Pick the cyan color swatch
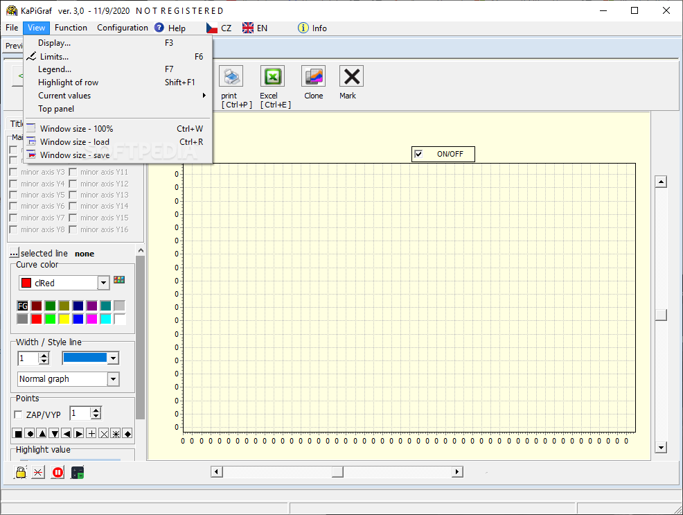 [105, 319]
